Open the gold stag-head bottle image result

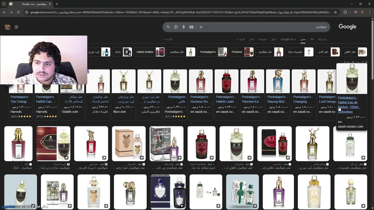pos(312,143)
